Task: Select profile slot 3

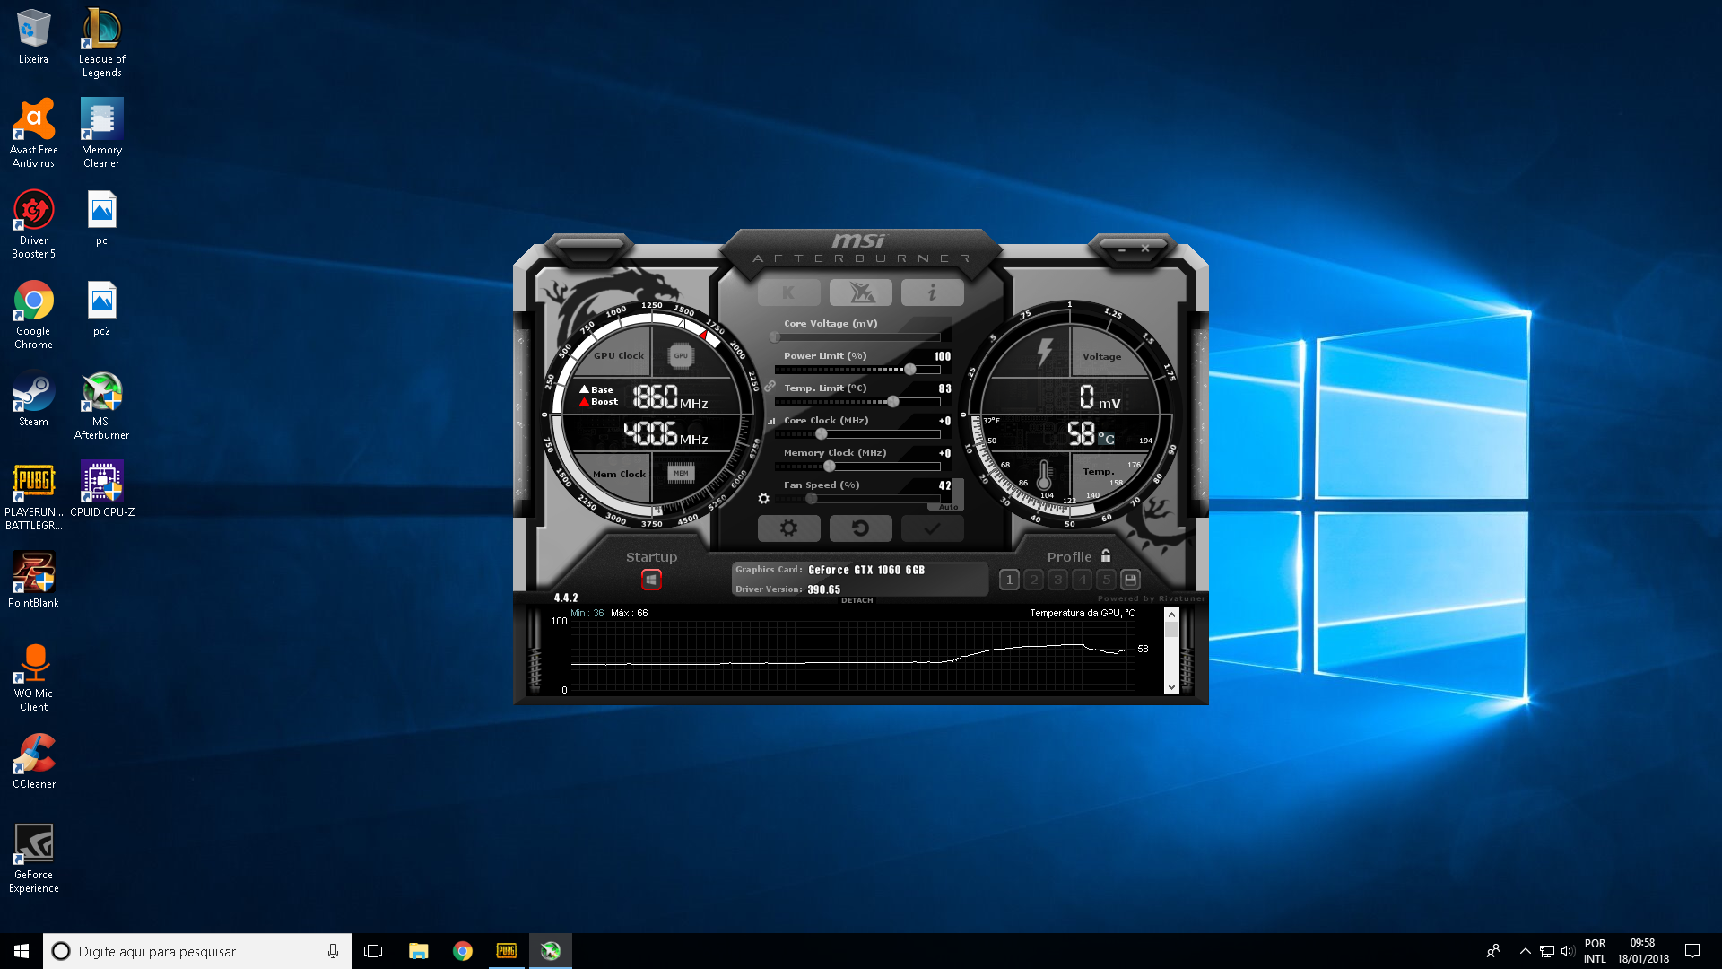Action: pyautogui.click(x=1057, y=580)
